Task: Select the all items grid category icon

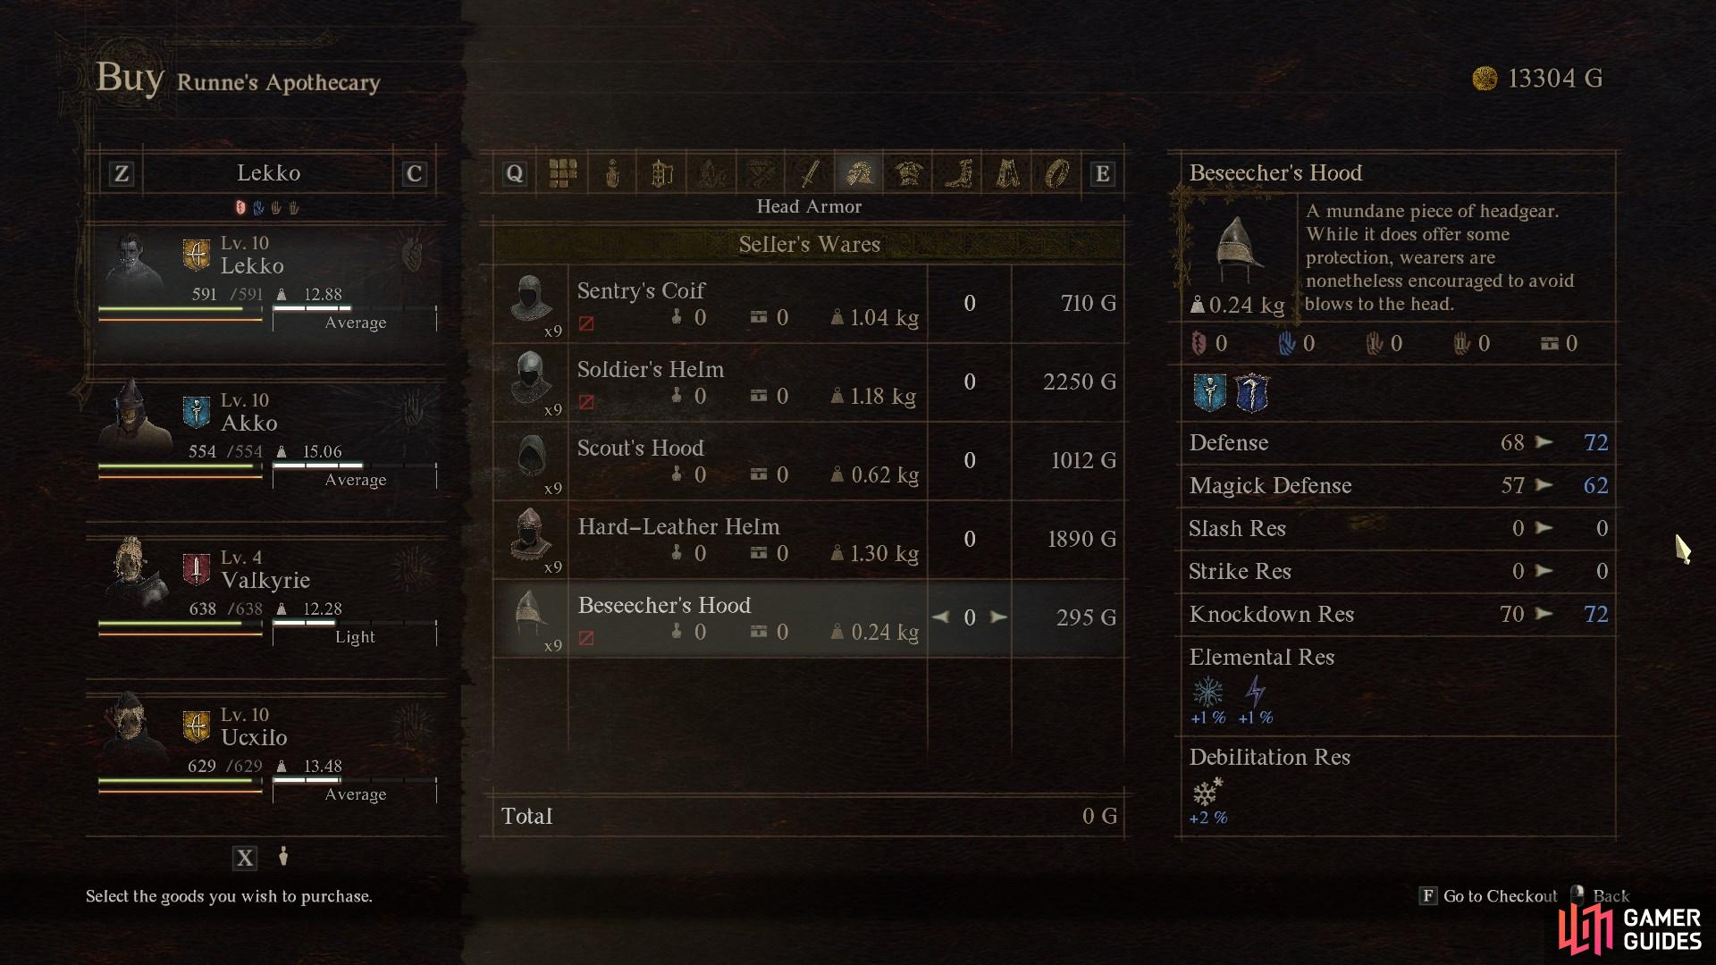Action: (563, 172)
